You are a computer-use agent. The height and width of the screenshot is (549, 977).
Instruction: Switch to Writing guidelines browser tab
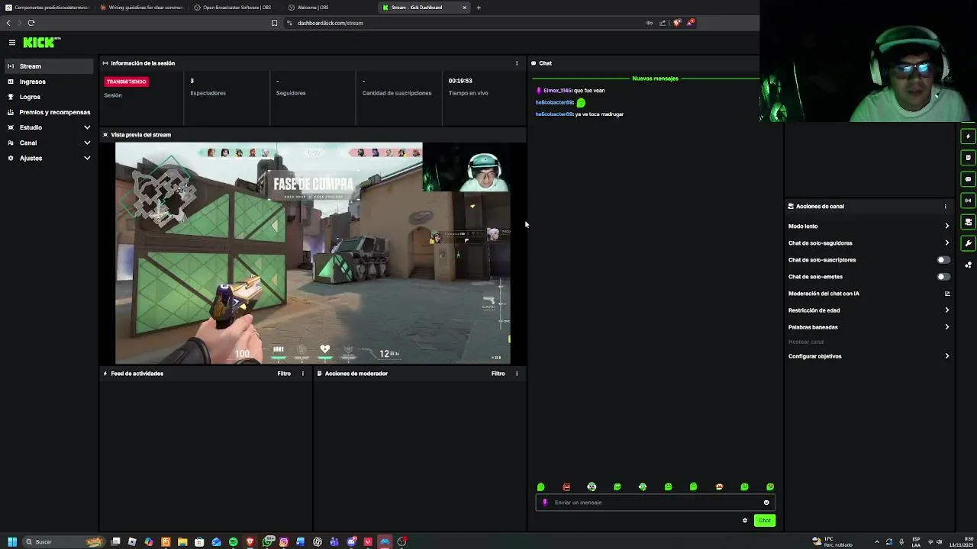(x=141, y=8)
